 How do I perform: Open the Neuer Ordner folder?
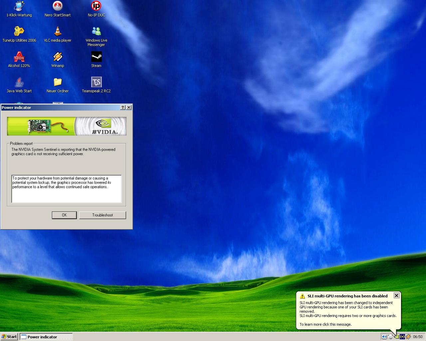tap(58, 85)
